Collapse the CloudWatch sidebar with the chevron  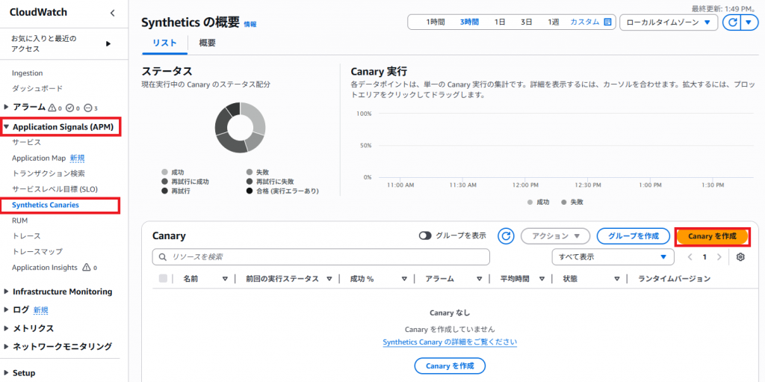(x=112, y=13)
